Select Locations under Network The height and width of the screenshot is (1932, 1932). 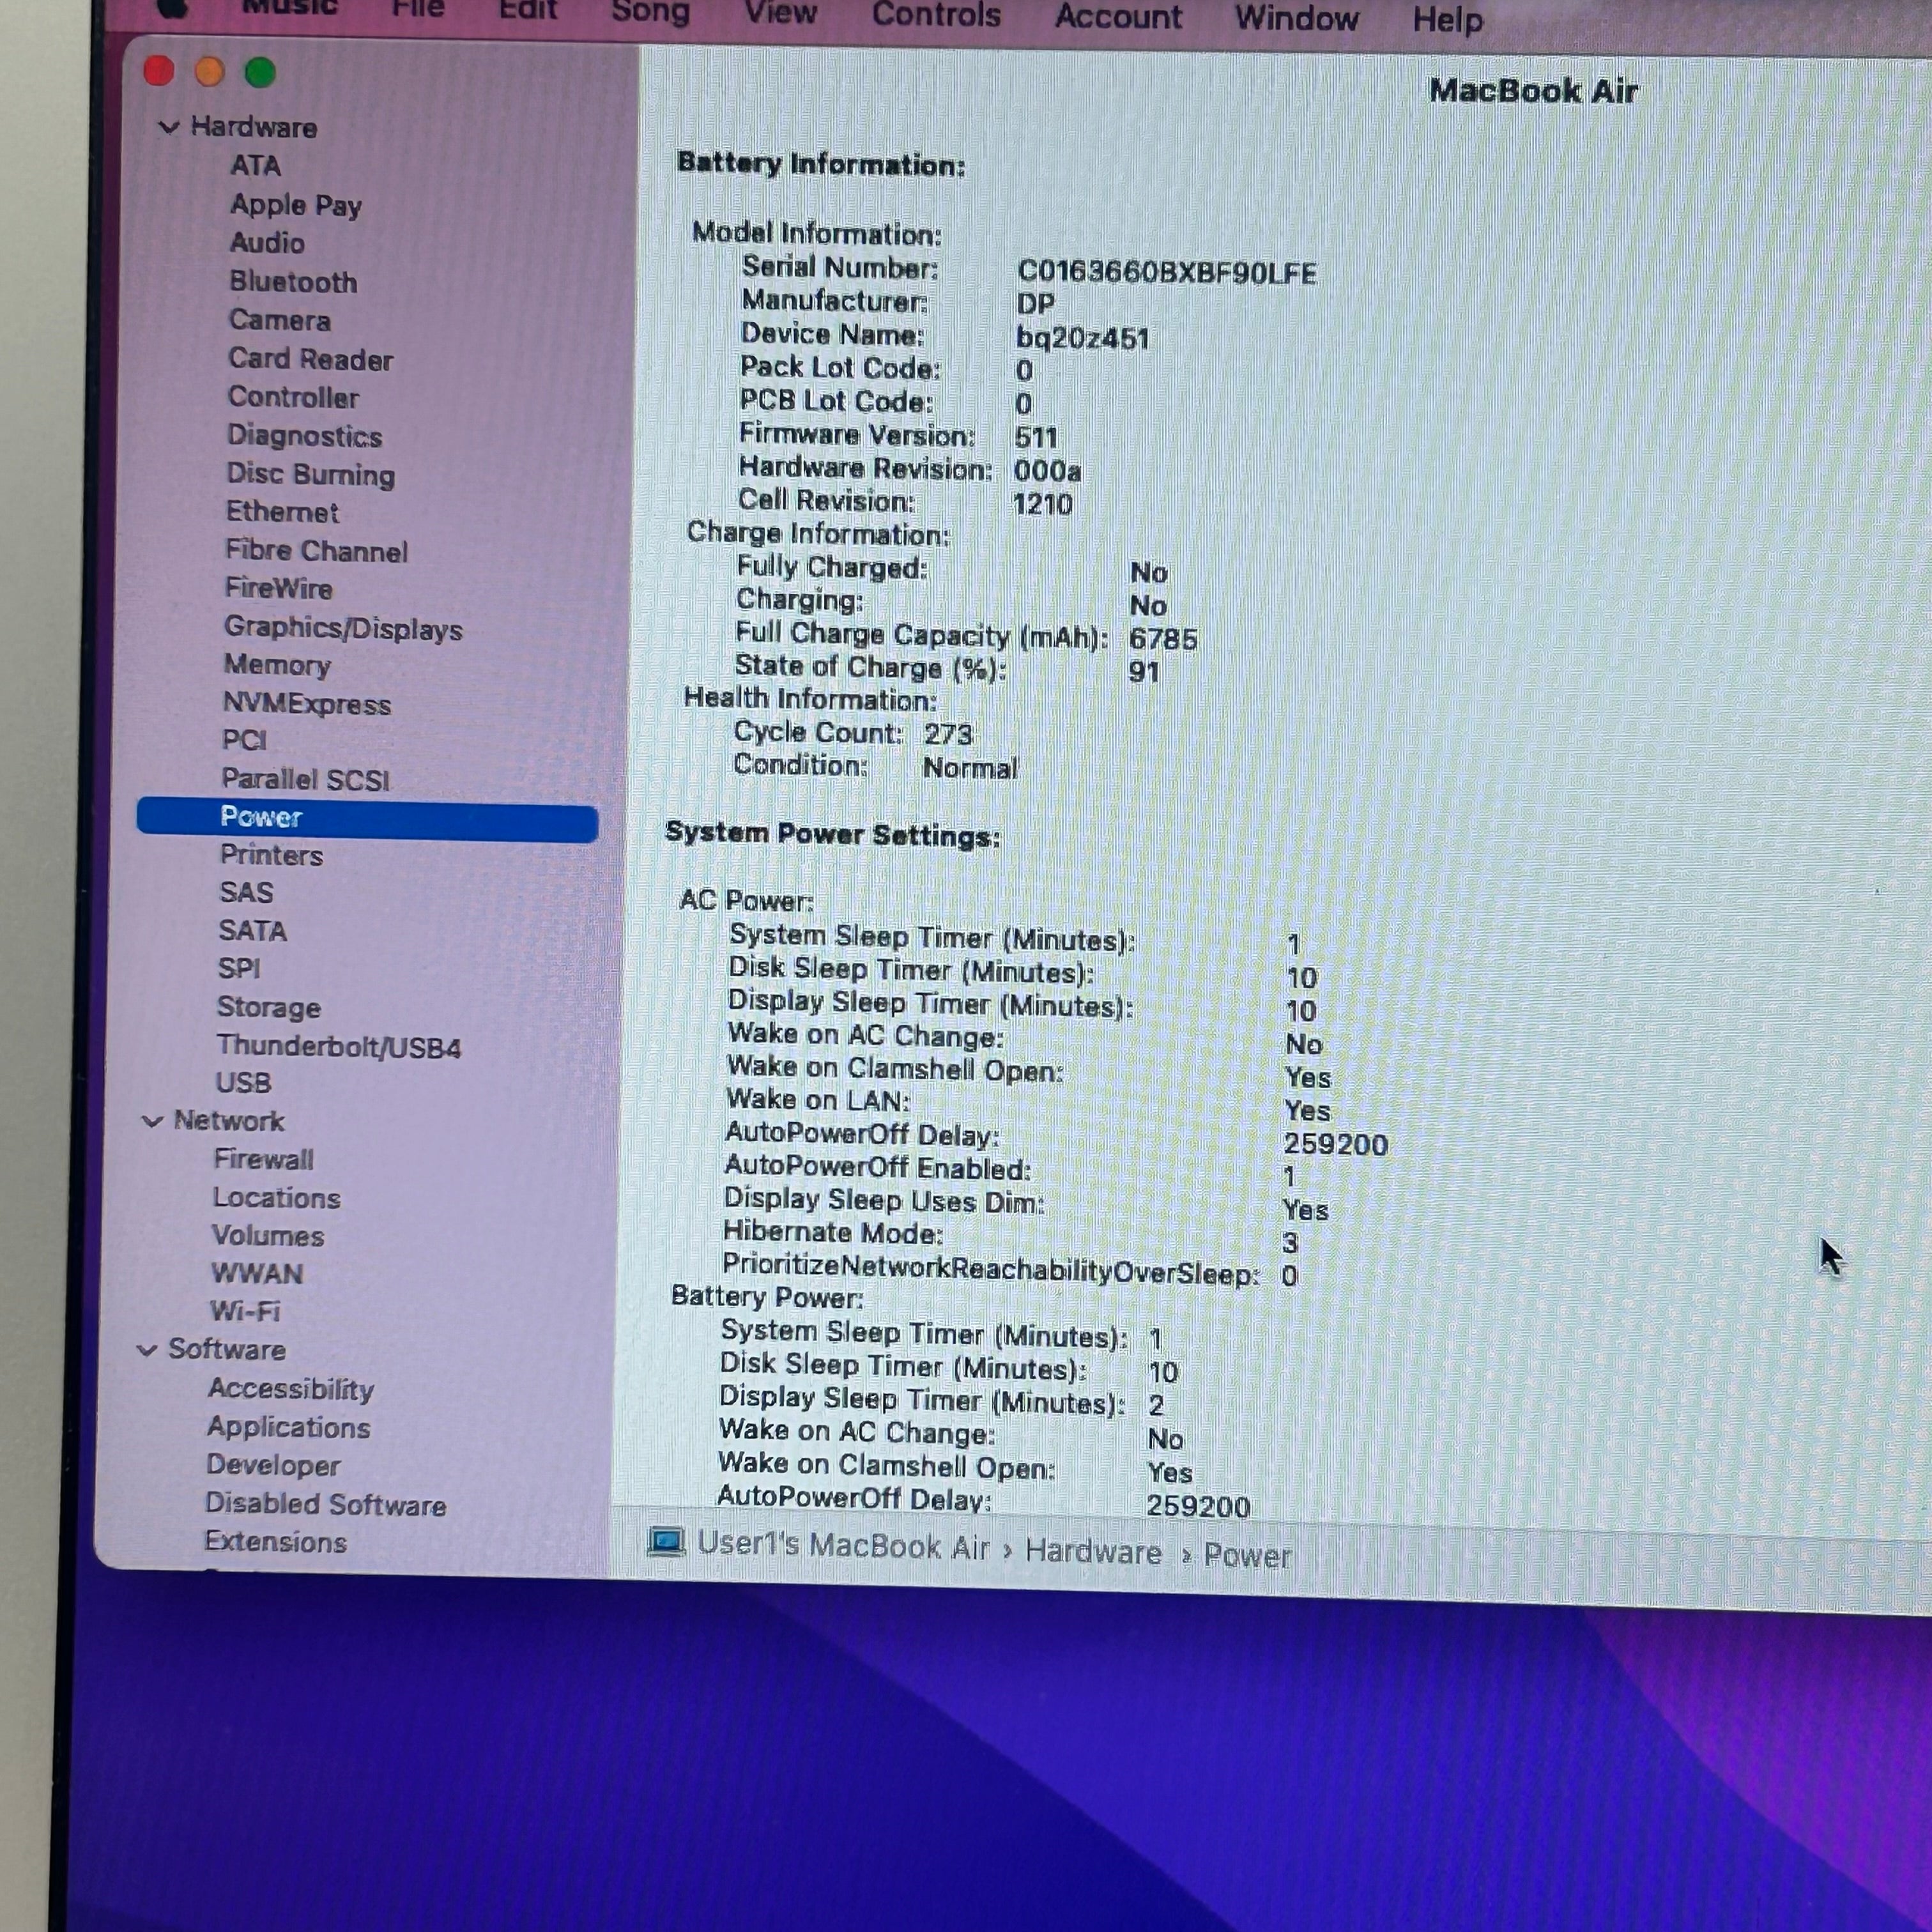pos(276,1198)
